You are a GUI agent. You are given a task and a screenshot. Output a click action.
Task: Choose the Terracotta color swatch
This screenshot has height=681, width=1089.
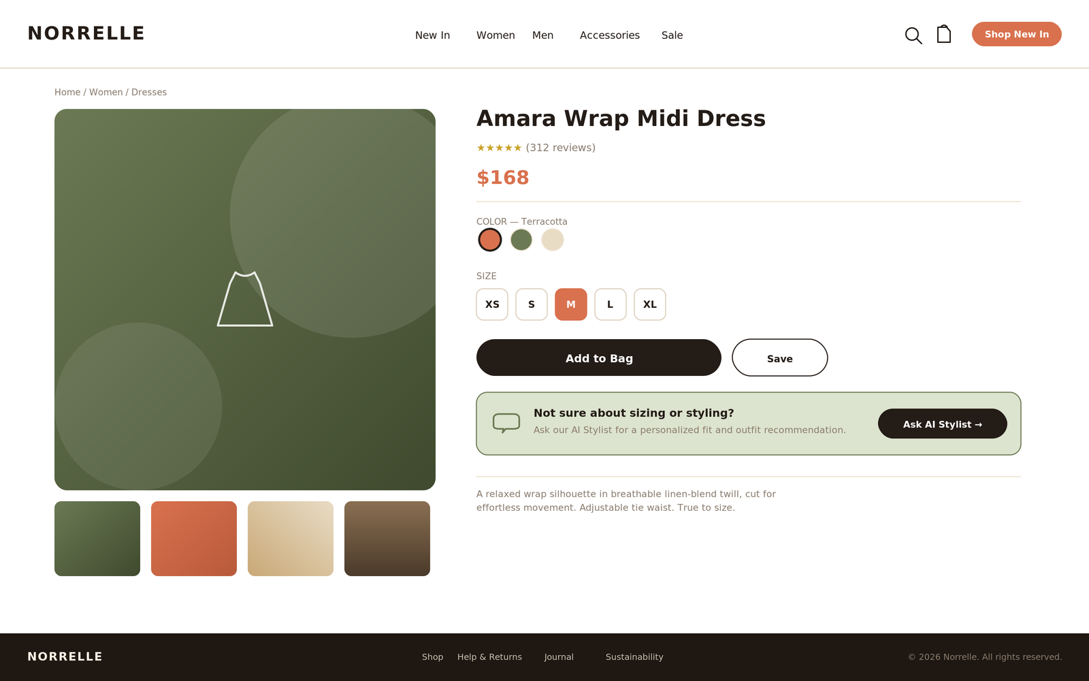click(490, 240)
